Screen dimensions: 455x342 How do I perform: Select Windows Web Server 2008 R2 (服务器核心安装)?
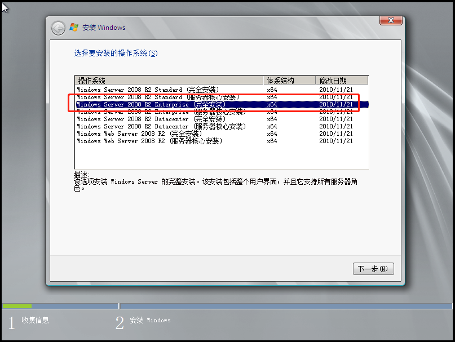[x=222, y=141]
